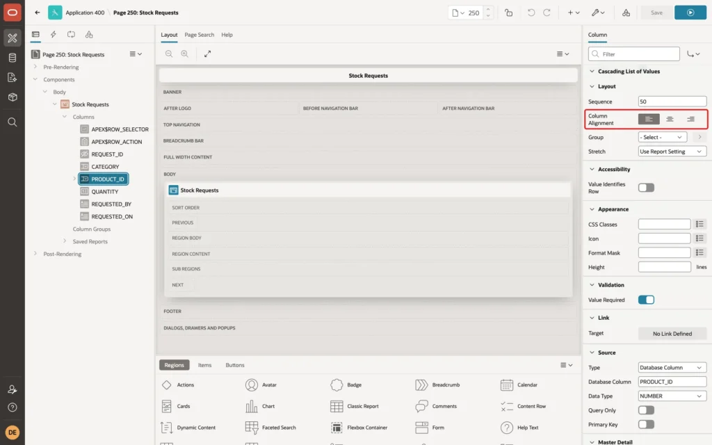Open CSS Classes picker list icon

click(x=699, y=225)
